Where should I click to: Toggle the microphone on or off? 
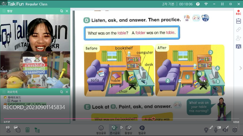[x=216, y=130]
